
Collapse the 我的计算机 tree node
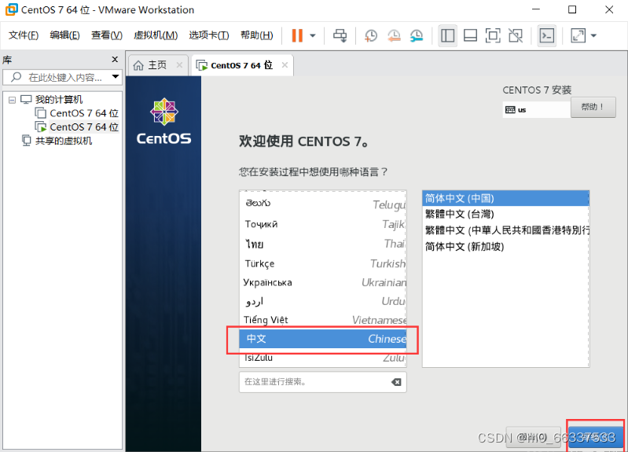12,100
